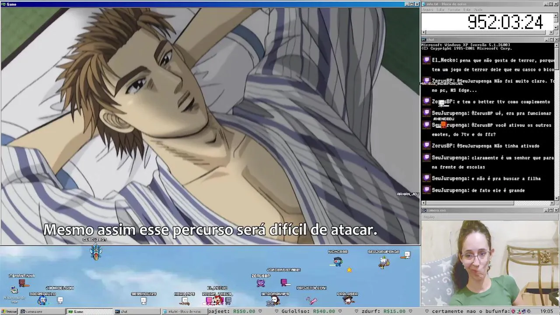The height and width of the screenshot is (315, 560).
Task: Click the Iniciar start button
Action: (x=9, y=311)
